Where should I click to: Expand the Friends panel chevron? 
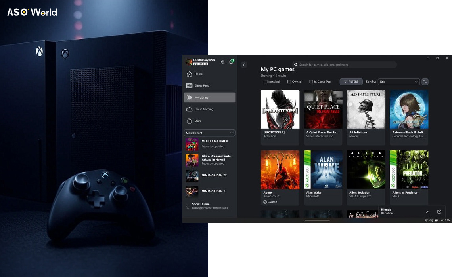tap(428, 212)
